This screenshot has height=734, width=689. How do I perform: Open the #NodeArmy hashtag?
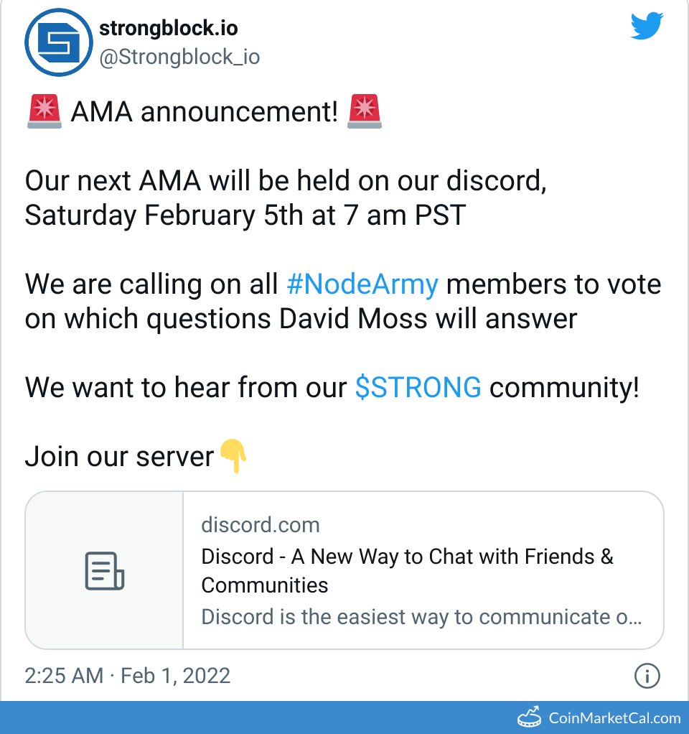362,284
